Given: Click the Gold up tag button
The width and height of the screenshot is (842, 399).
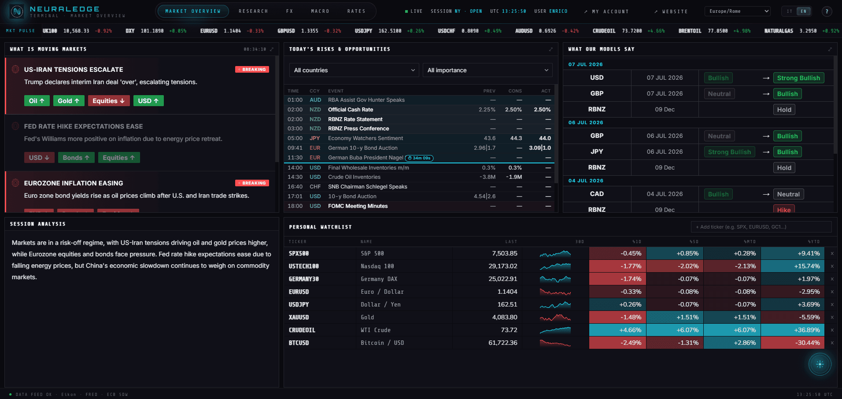Looking at the screenshot, I should [x=69, y=101].
